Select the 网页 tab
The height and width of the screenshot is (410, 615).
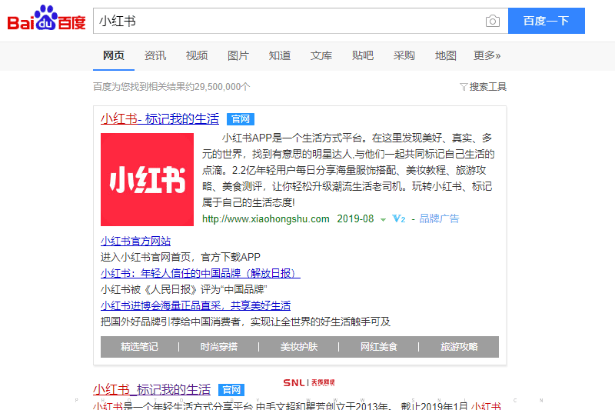(x=114, y=55)
